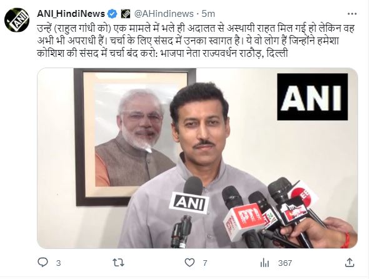Click the affiliate badge next to verified checkmark
This screenshot has width=370, height=279.
126,14
